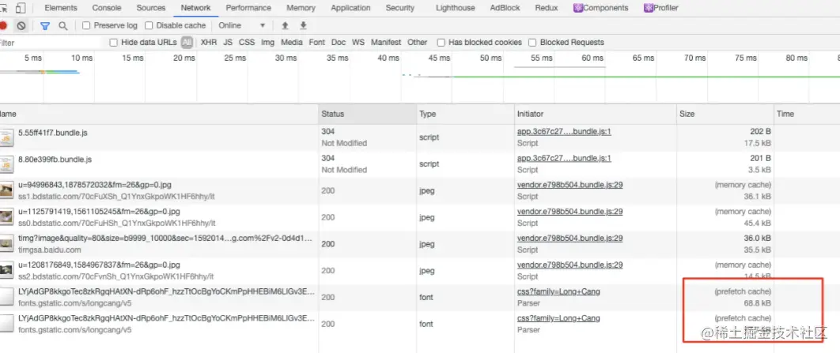The height and width of the screenshot is (353, 840).
Task: Click the 36.0 kB size cell
Action: (x=756, y=238)
